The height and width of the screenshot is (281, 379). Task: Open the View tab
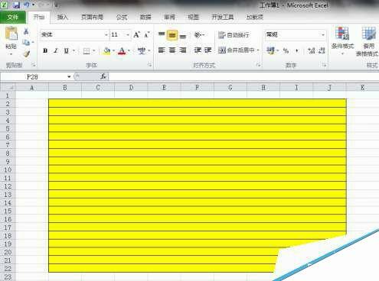(x=193, y=17)
